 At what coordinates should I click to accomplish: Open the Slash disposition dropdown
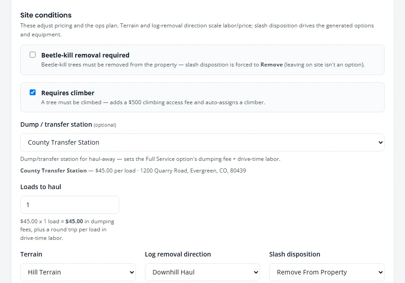click(x=327, y=272)
